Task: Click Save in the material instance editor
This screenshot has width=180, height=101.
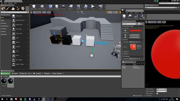Action: (124, 17)
